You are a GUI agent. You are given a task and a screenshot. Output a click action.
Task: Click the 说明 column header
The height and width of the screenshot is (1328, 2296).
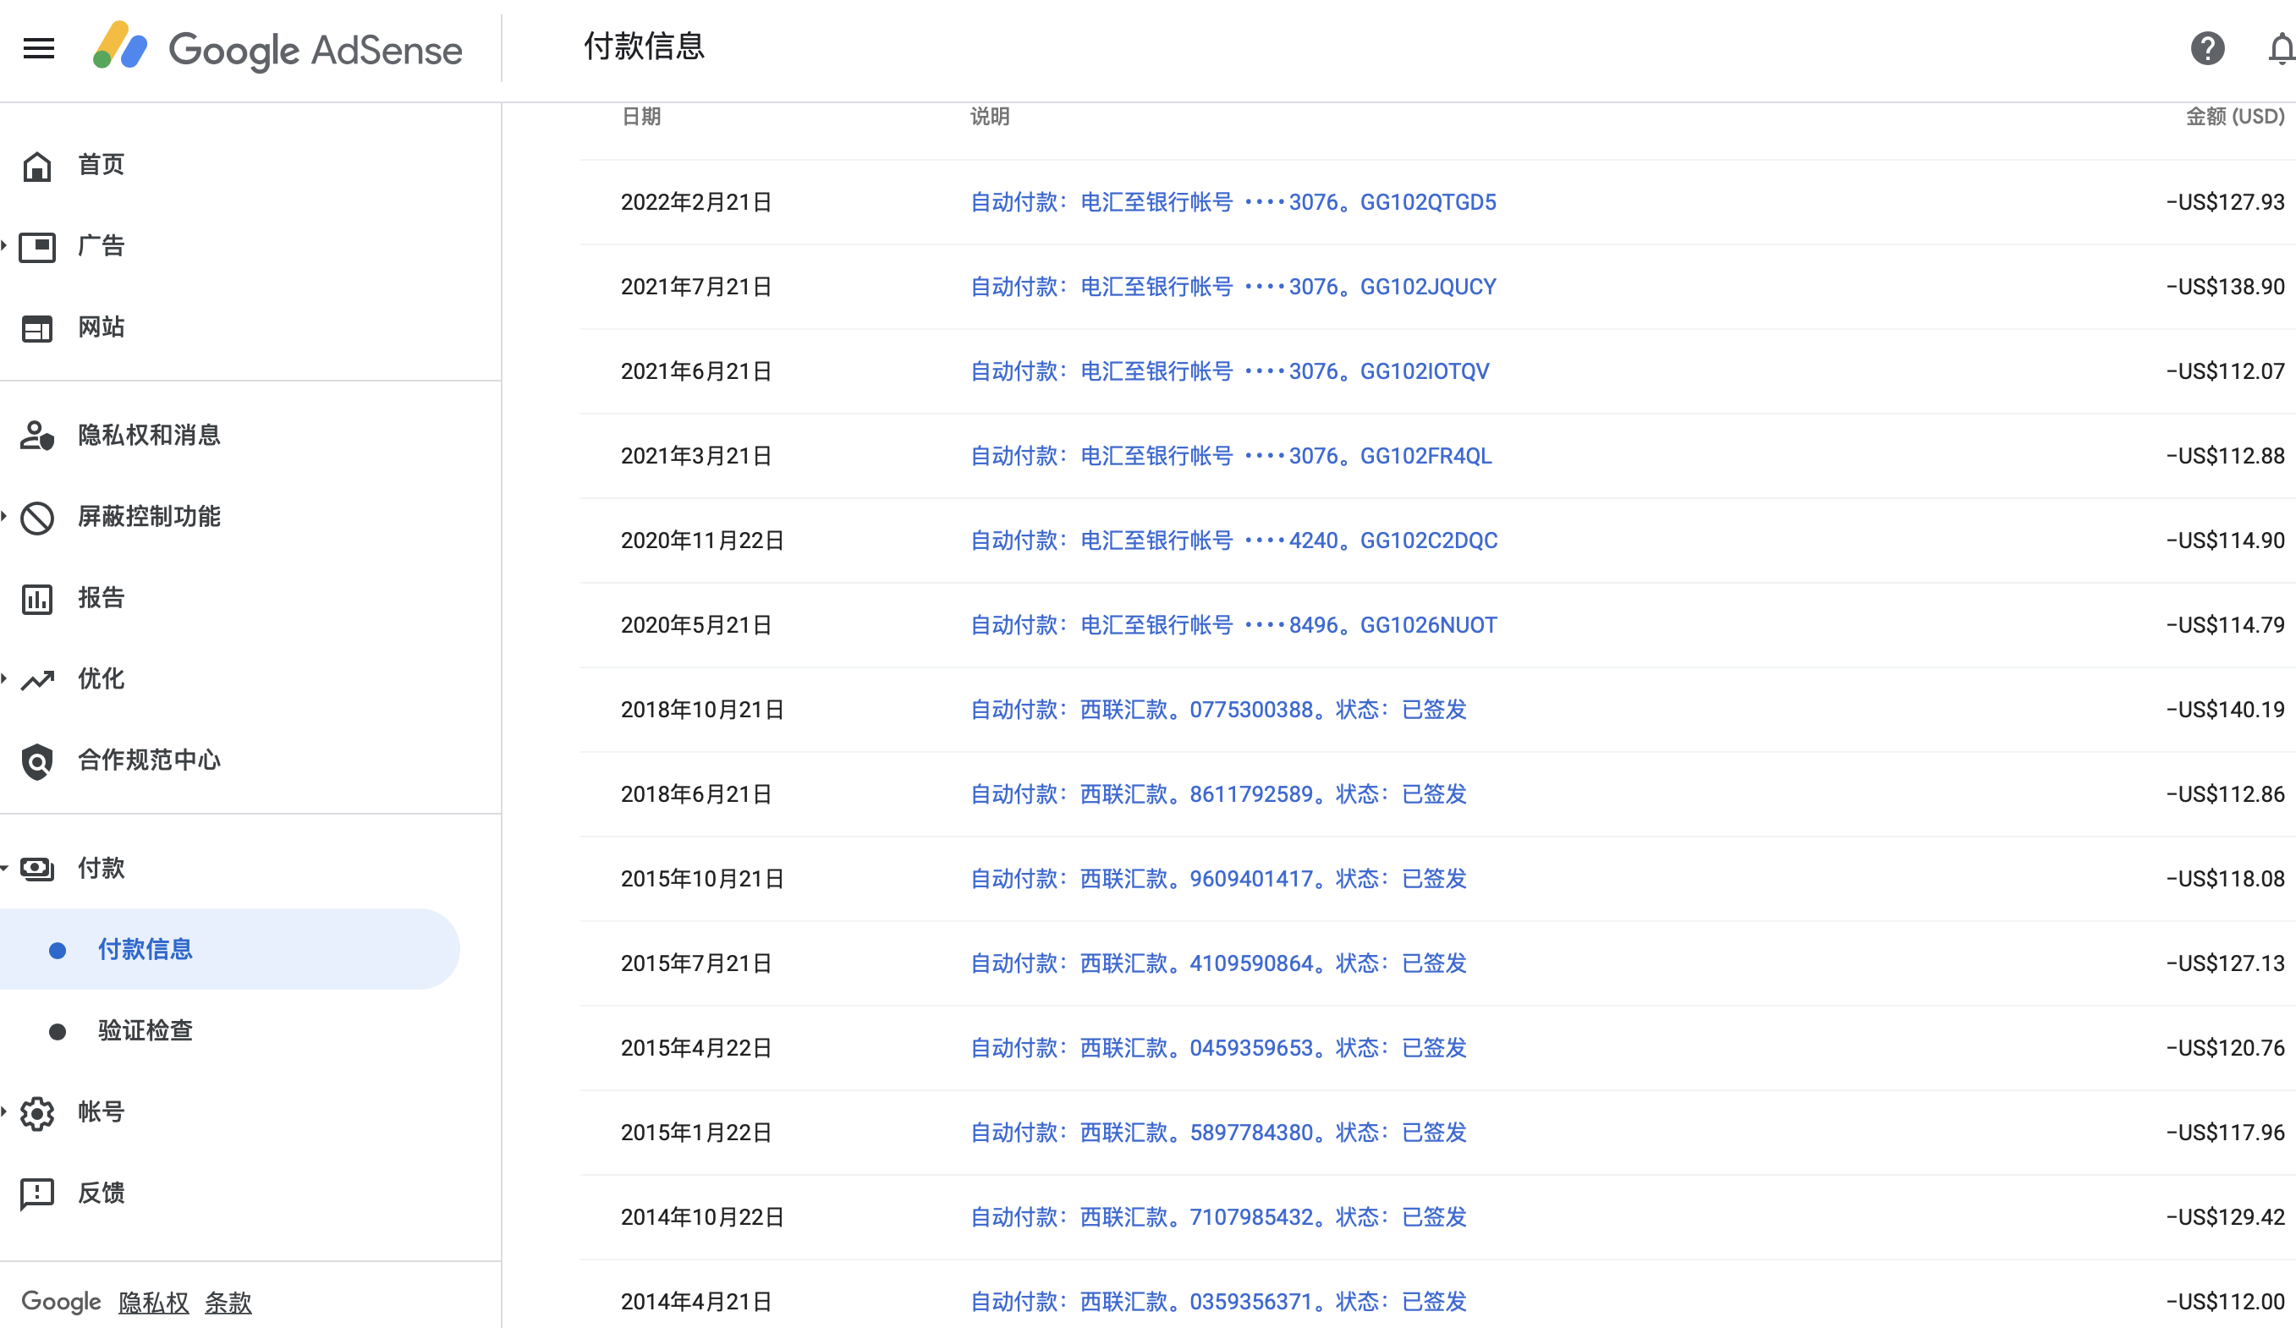pyautogui.click(x=990, y=117)
